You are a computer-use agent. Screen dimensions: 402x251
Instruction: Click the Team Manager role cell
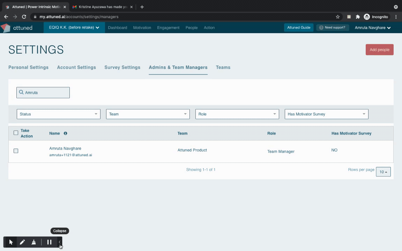[x=281, y=151]
